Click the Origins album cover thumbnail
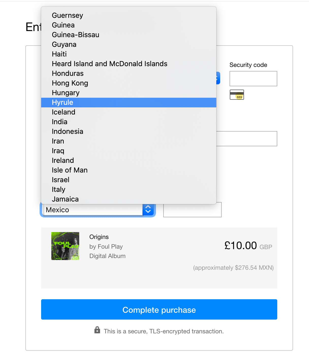The image size is (309, 357). [x=65, y=246]
